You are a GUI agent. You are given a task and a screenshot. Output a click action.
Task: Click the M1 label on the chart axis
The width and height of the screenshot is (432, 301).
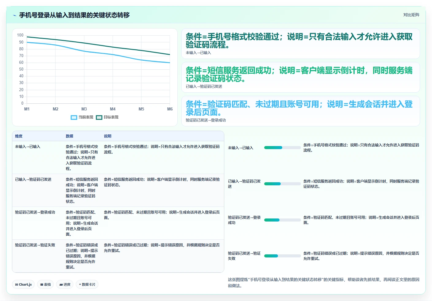click(27, 109)
